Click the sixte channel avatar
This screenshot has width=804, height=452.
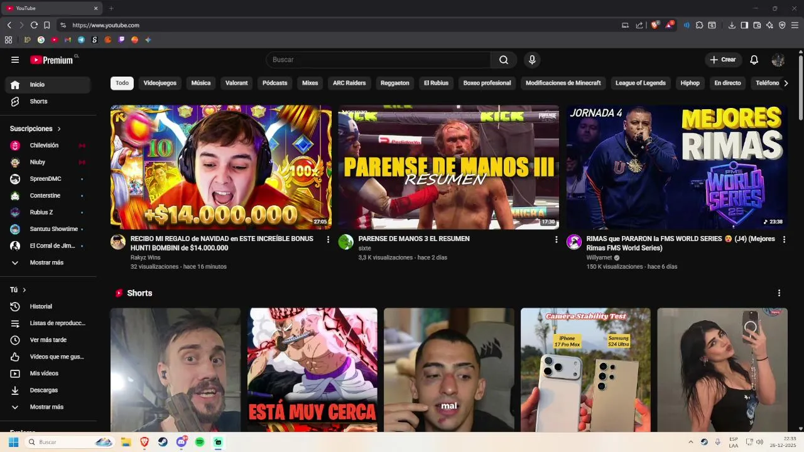coord(346,242)
